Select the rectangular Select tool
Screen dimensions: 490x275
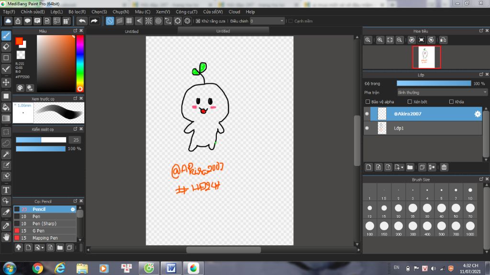point(6,132)
